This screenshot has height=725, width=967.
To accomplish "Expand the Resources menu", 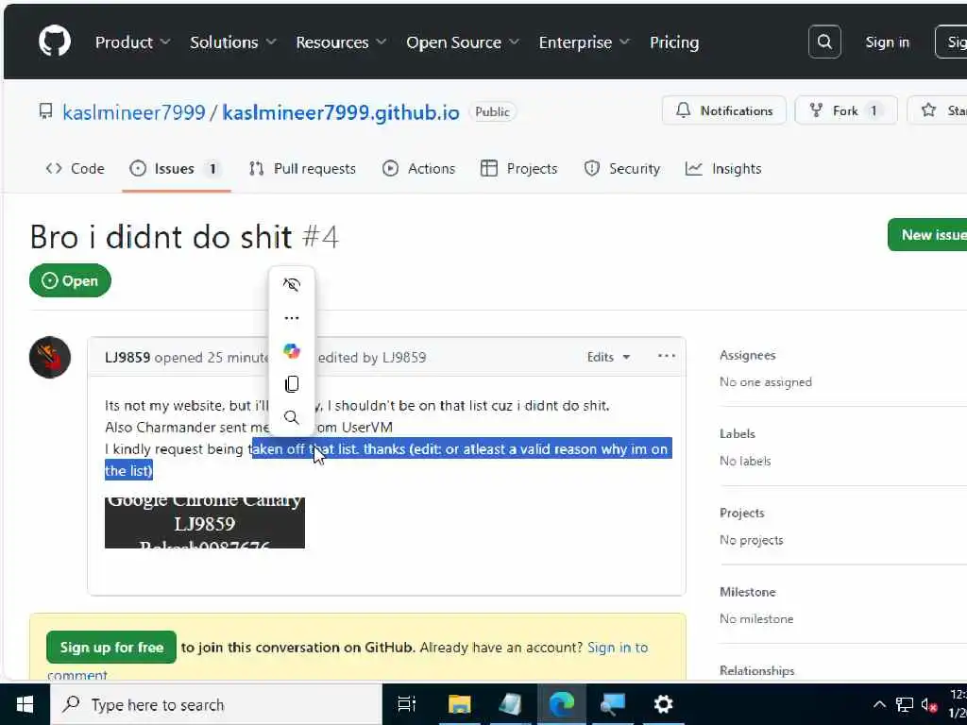I will point(341,42).
